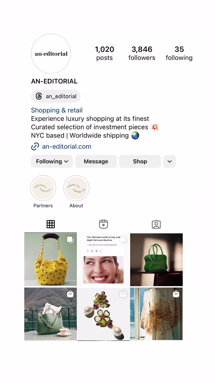Open the Threads an_editorial badge
The image size is (215, 383).
click(x=56, y=96)
